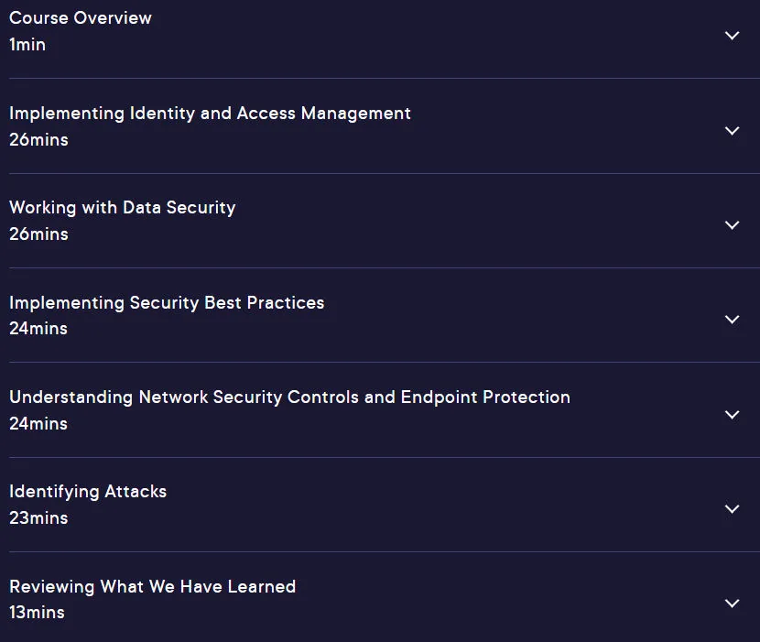Click 26mins under Implementing Identity and Access Management
Viewport: 760px width, 642px height.
[x=38, y=140]
